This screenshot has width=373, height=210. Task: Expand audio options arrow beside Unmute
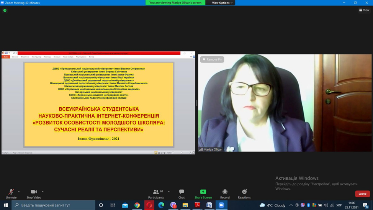click(x=19, y=192)
